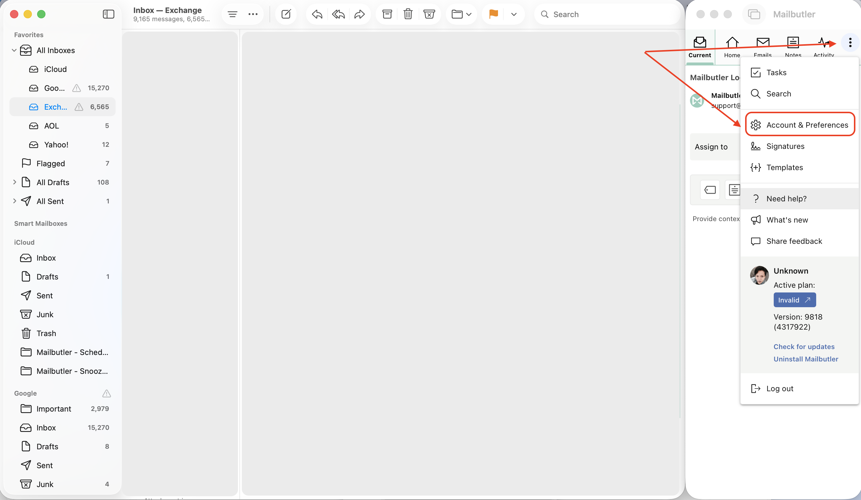Switch to Mailbutler Home tab
The image size is (861, 500).
(732, 47)
